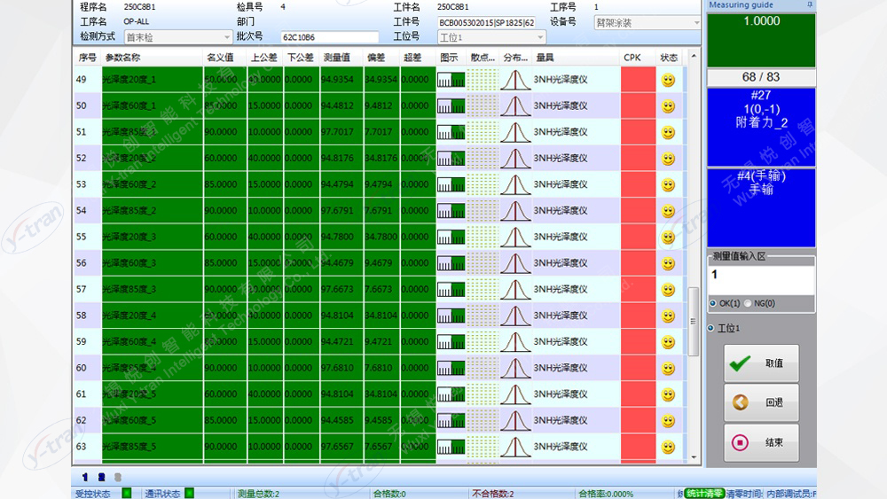This screenshot has width=887, height=499.
Task: Click the smiley status icon in row 61
Action: click(x=668, y=394)
